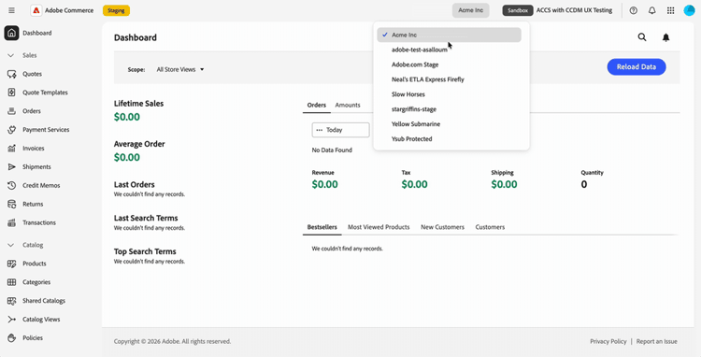Click the Top Search Terms heading
The height and width of the screenshot is (357, 701).
pos(145,251)
